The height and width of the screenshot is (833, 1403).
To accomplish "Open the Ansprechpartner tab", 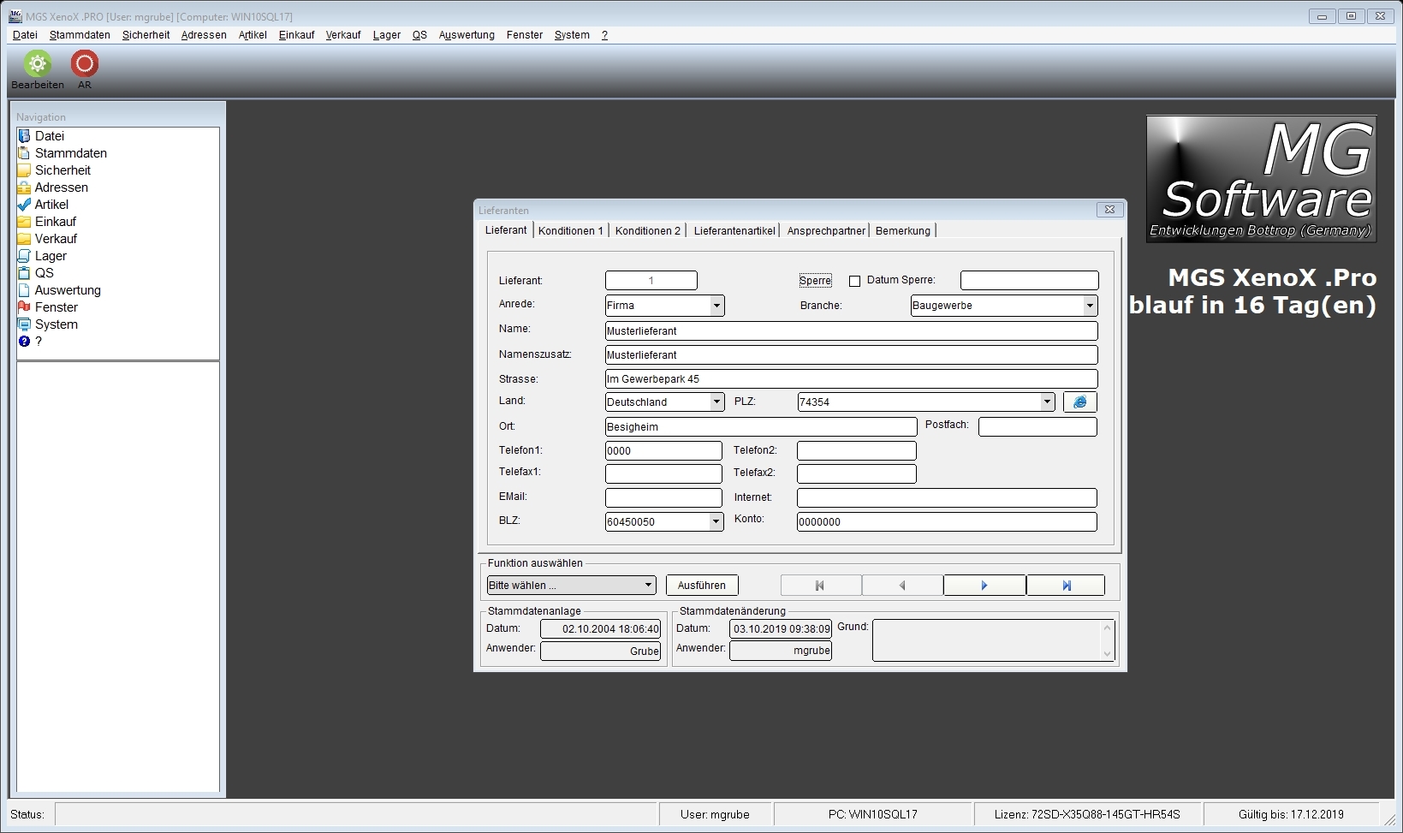I will [x=826, y=231].
